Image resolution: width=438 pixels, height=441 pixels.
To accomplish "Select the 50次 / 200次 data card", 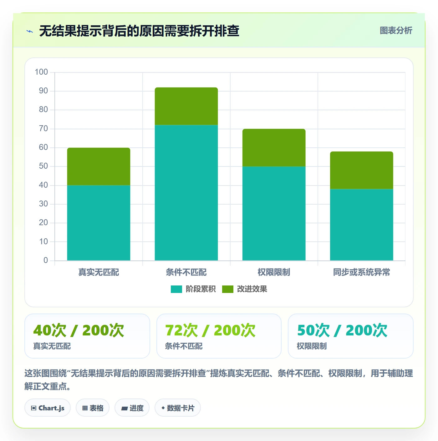I will 351,336.
